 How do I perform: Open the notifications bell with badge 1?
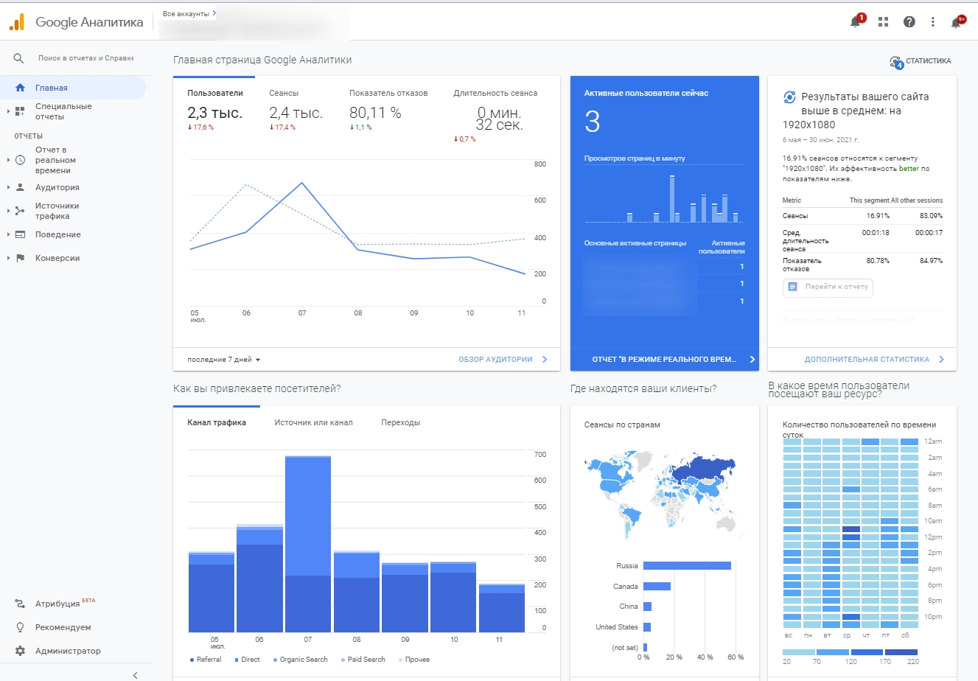click(x=856, y=22)
